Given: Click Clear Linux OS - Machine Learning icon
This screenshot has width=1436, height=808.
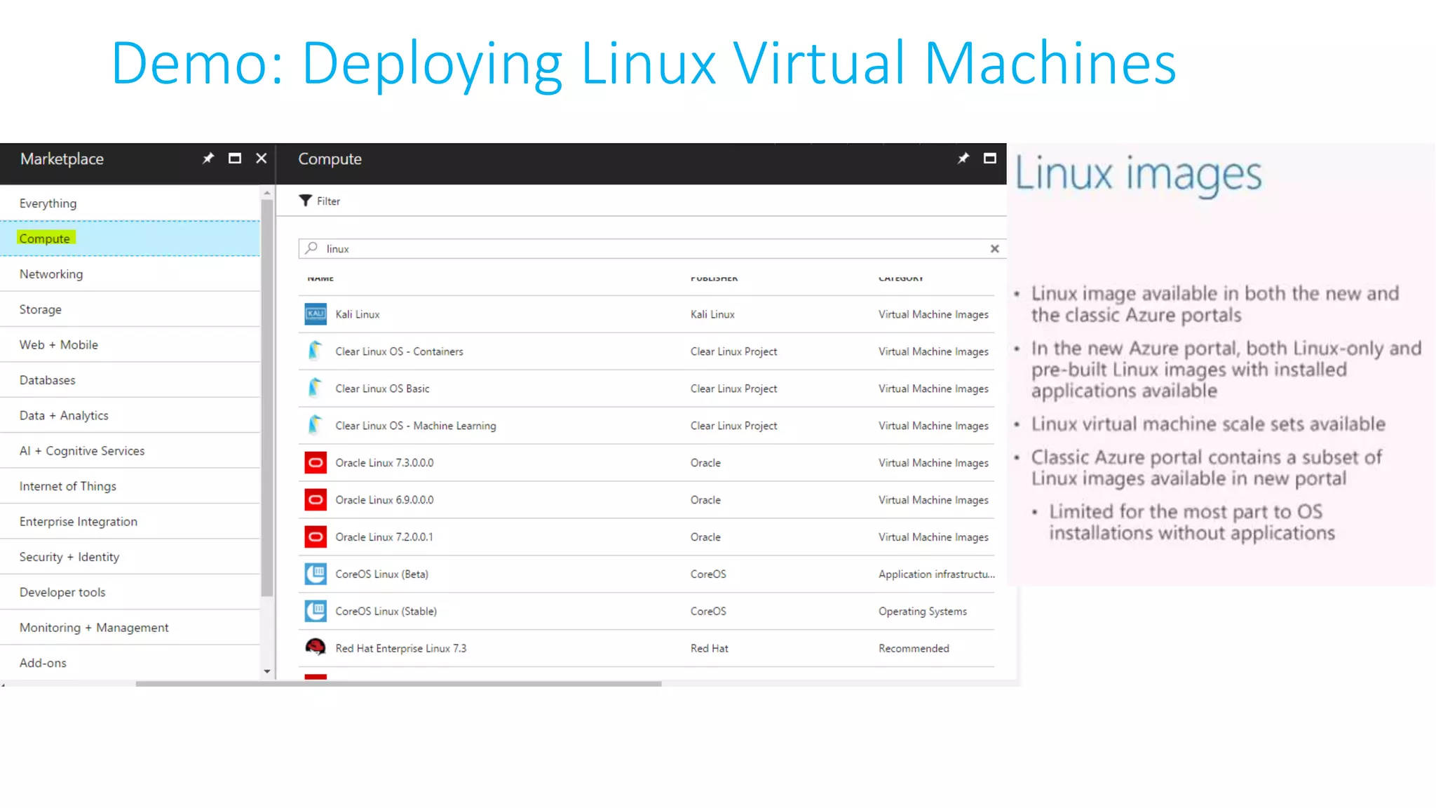Looking at the screenshot, I should click(316, 425).
